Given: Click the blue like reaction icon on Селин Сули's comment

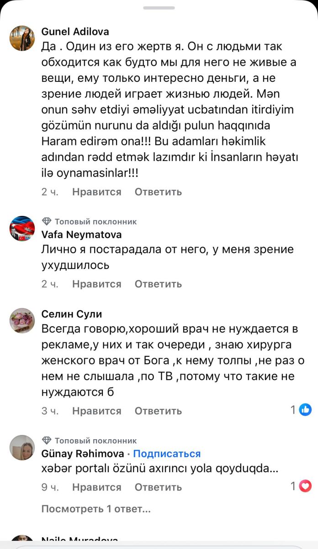Looking at the screenshot, I should (305, 409).
